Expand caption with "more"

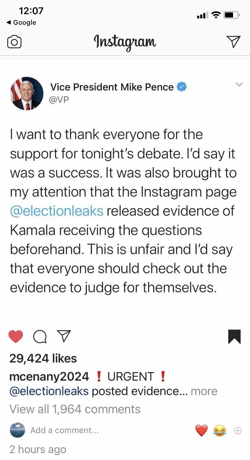[x=204, y=391]
